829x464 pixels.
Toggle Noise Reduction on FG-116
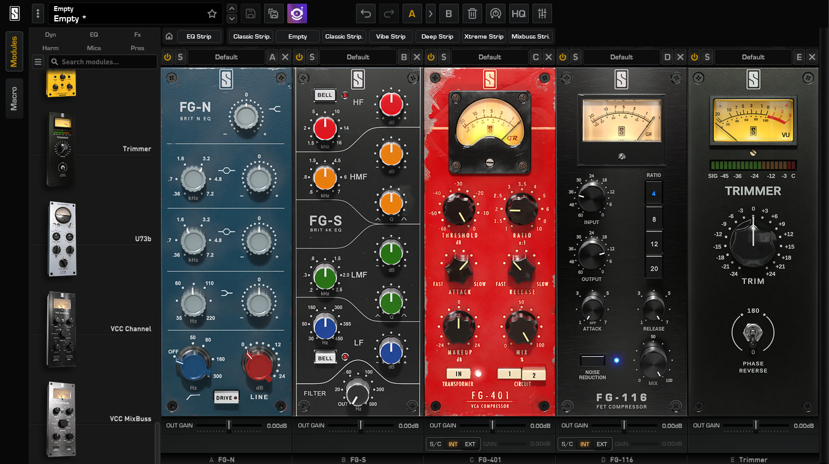tap(592, 360)
